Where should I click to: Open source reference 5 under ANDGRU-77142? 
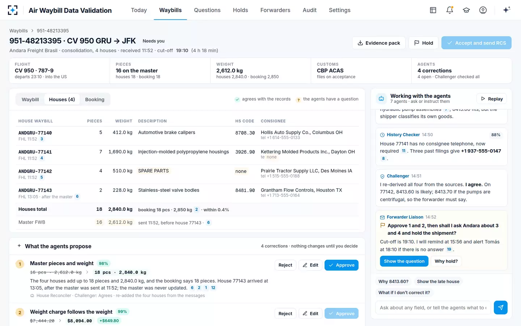click(42, 177)
